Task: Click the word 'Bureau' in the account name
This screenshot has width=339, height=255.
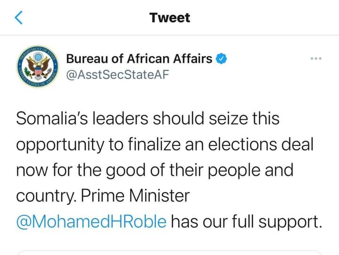Action: pos(87,58)
